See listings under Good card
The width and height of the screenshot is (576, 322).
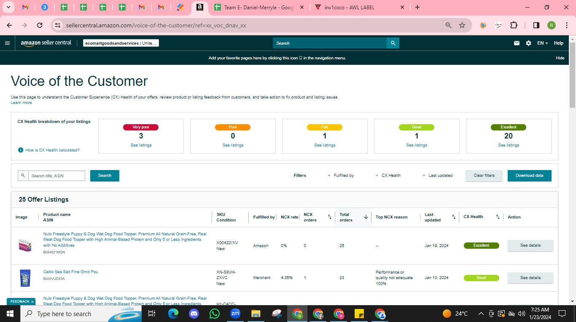417,145
